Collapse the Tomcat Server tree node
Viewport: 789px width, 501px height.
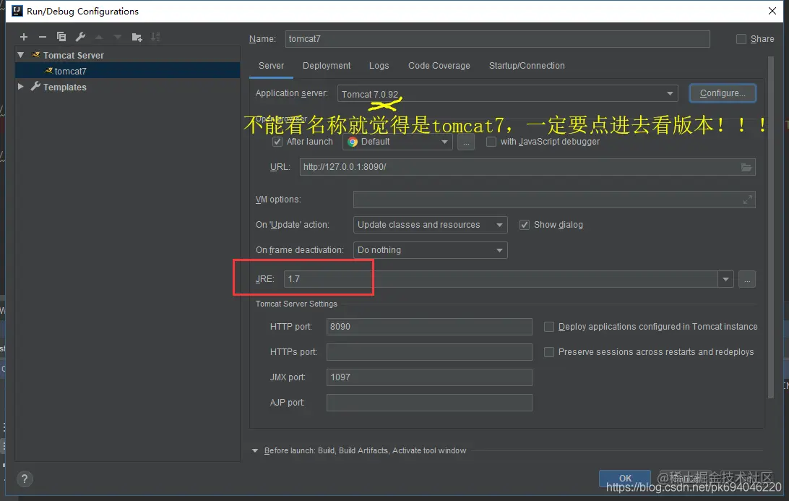click(x=21, y=55)
